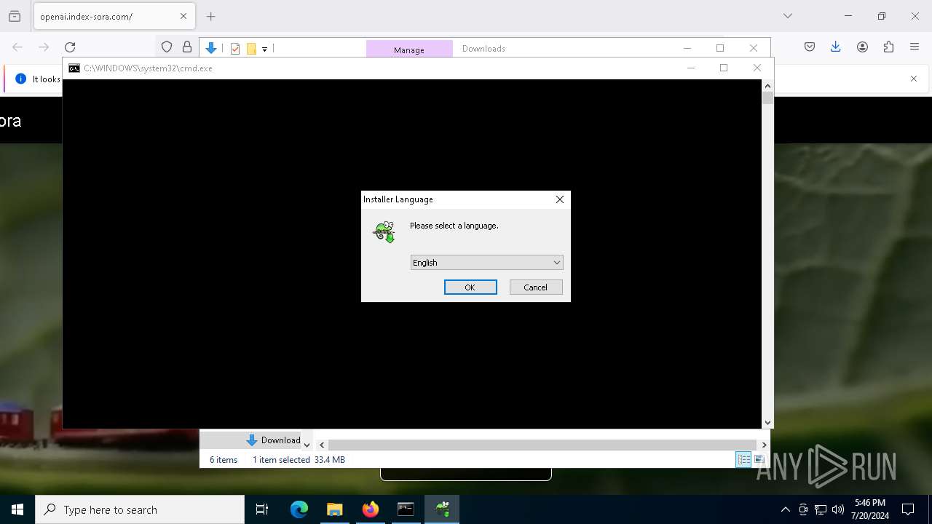932x524 pixels.
Task: Open Firefox extensions puzzle icon
Action: pos(888,47)
